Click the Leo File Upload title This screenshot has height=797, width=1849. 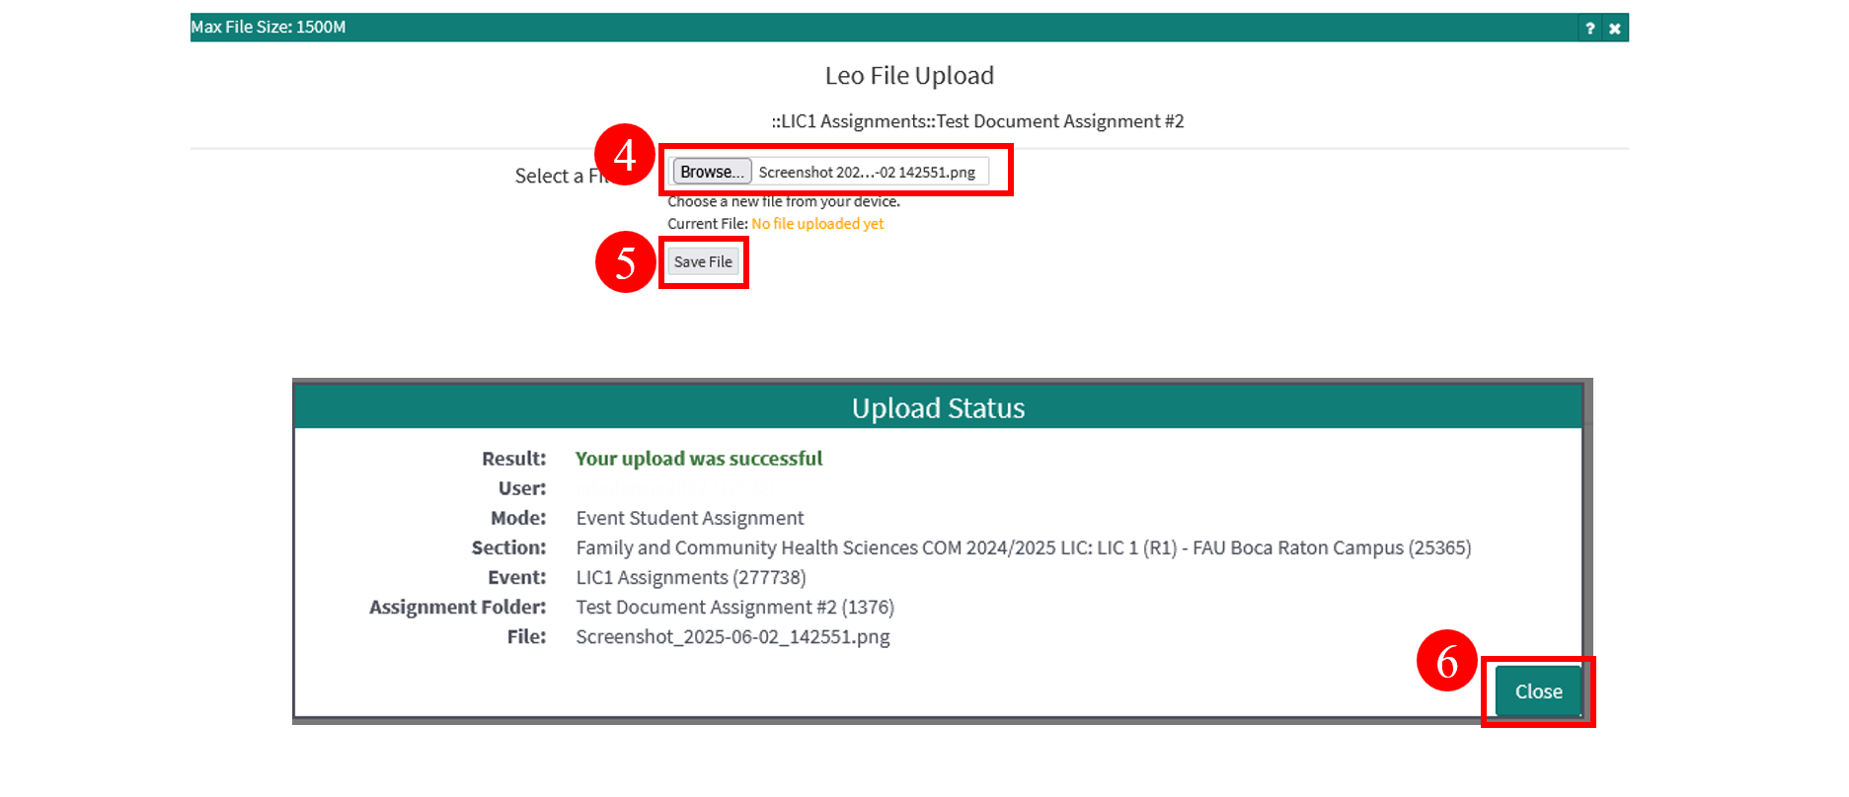909,76
